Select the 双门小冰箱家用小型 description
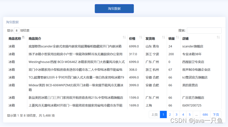 [75, 70]
